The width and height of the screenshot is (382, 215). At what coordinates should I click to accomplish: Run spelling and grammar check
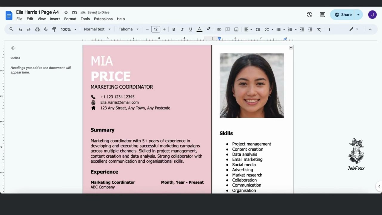coord(46,29)
